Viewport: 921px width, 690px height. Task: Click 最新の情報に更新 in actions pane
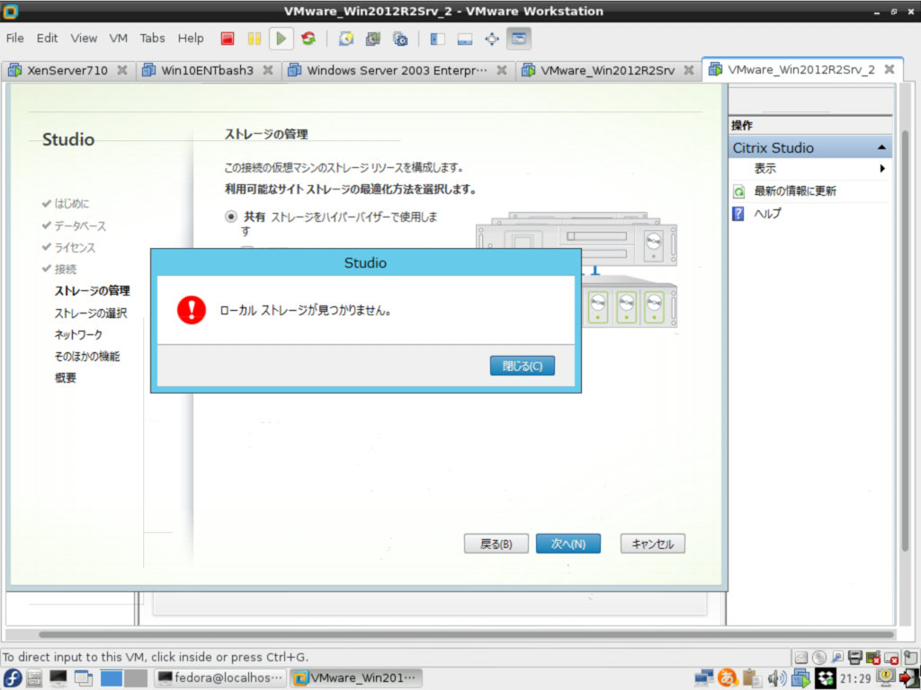pyautogui.click(x=795, y=191)
